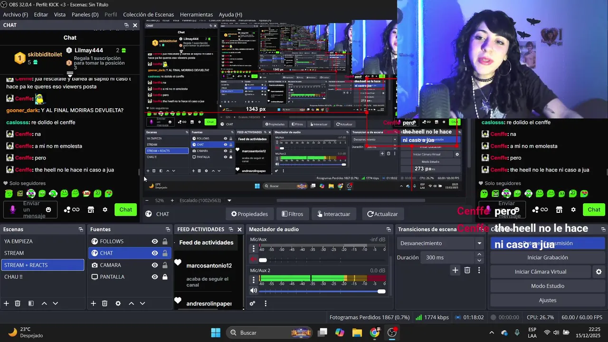Add a scene transition with plus icon
This screenshot has height=342, width=608.
tap(455, 270)
